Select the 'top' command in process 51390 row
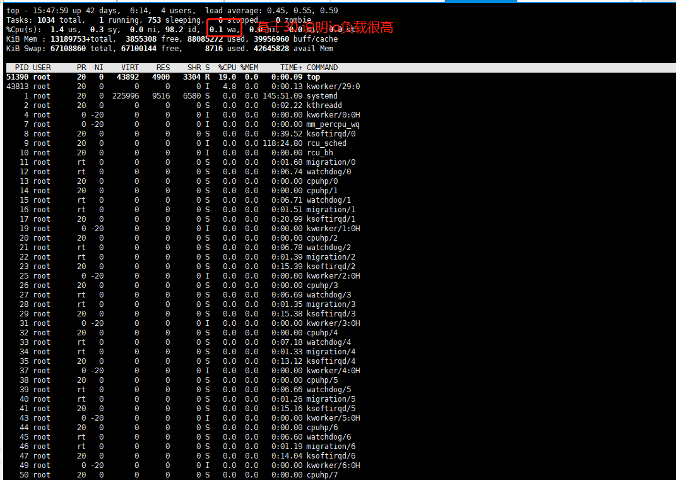Viewport: 676px width, 480px height. pos(314,77)
